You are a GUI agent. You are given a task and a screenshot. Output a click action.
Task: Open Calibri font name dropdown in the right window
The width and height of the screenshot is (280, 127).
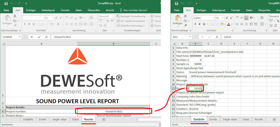pyautogui.click(x=214, y=18)
